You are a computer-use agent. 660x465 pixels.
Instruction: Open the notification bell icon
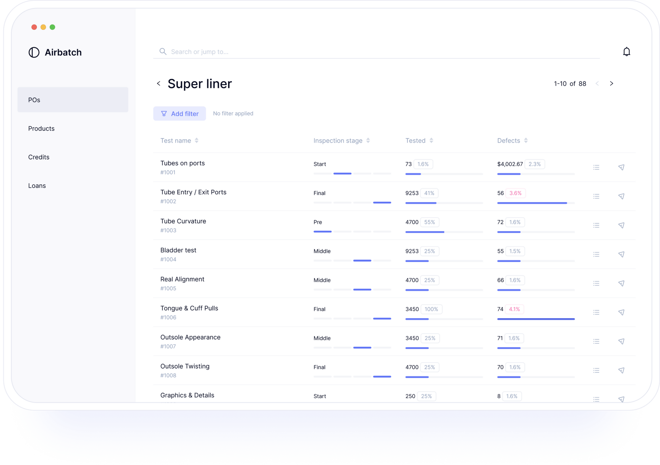pyautogui.click(x=626, y=51)
